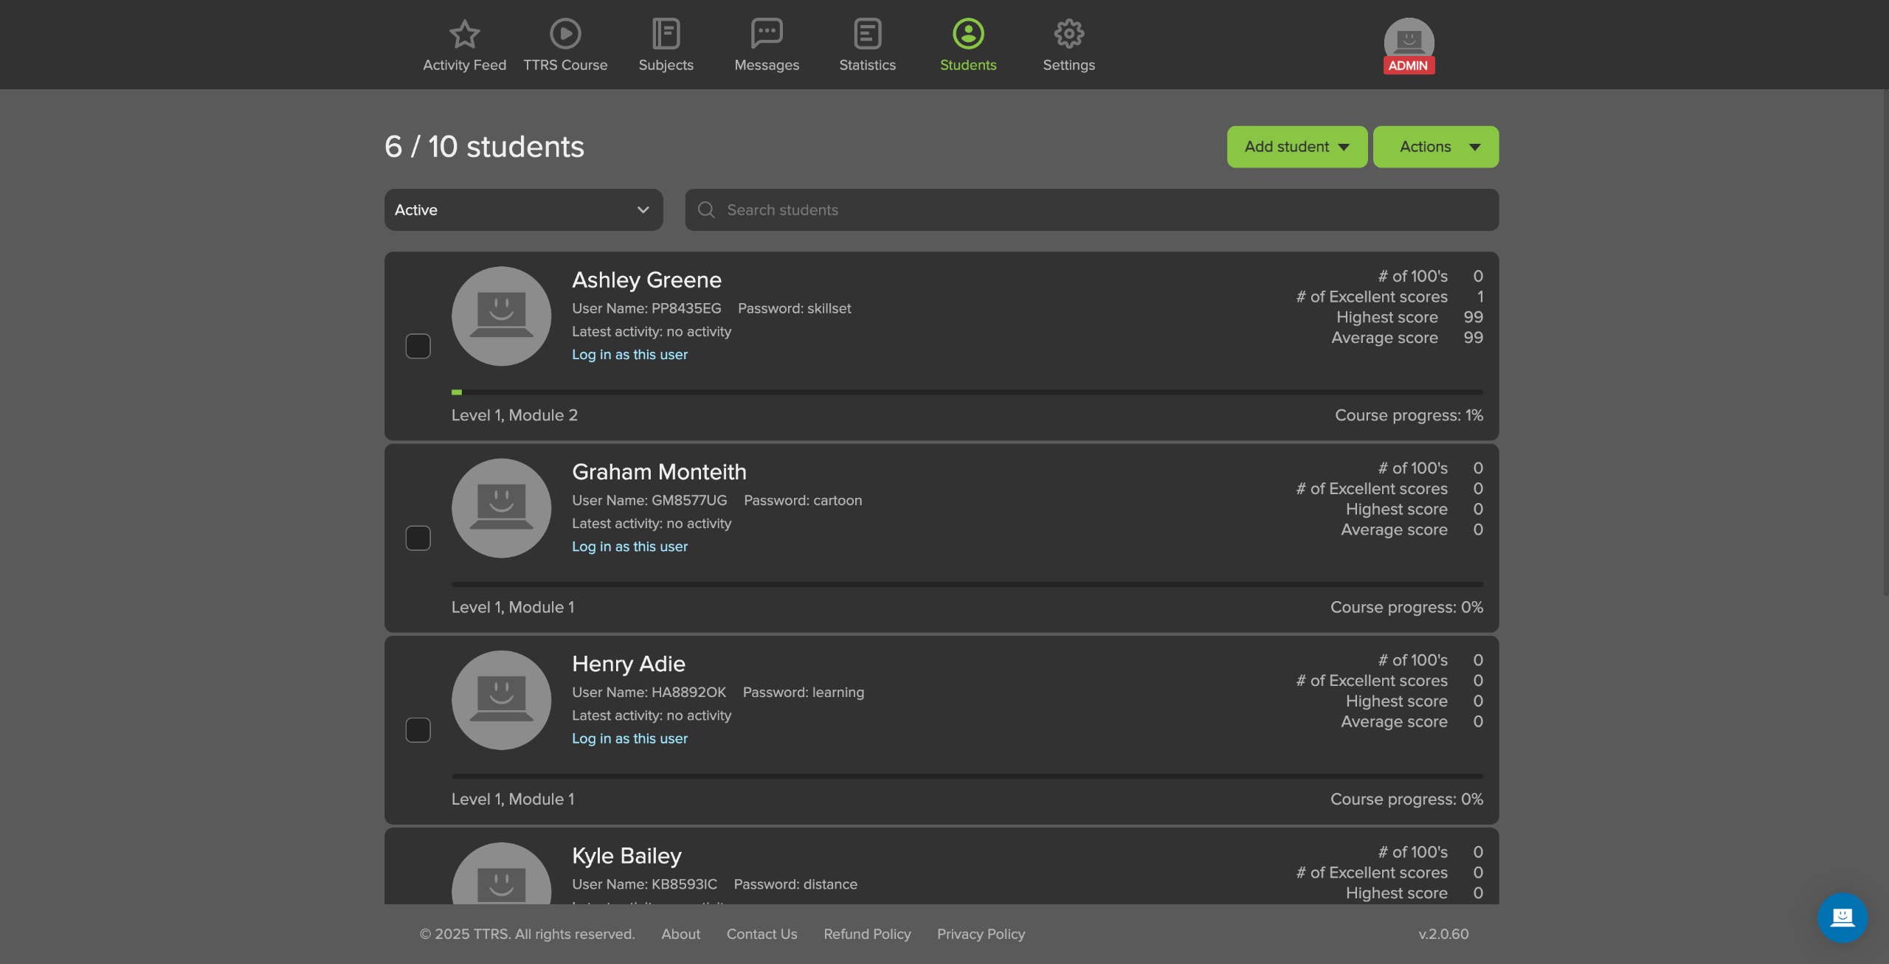Expand the Actions dropdown menu

click(1435, 147)
